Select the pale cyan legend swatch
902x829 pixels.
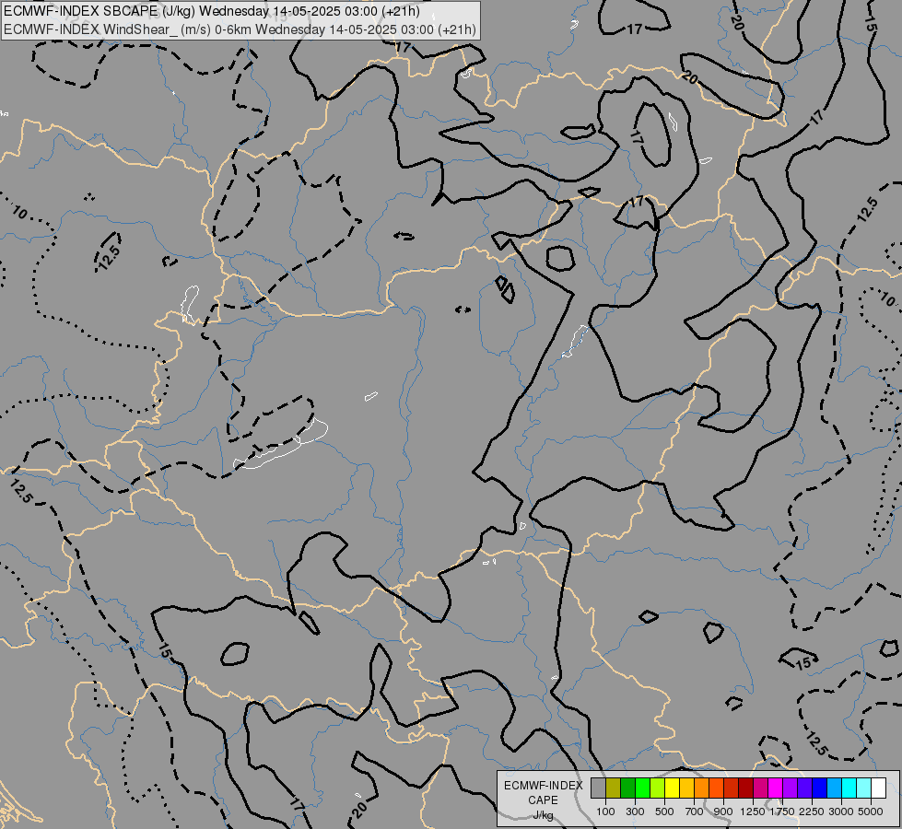[x=864, y=788]
